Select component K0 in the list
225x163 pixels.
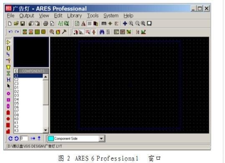[28, 119]
